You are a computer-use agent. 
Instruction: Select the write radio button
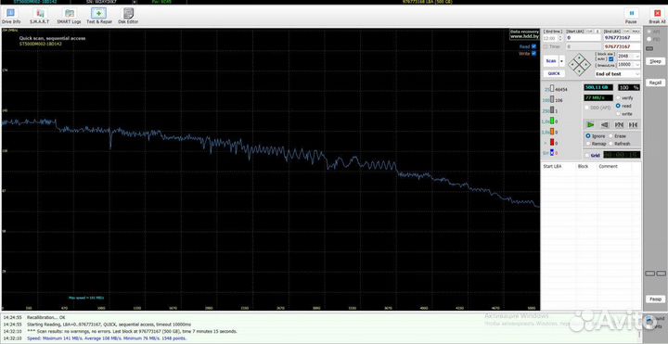[x=618, y=114]
